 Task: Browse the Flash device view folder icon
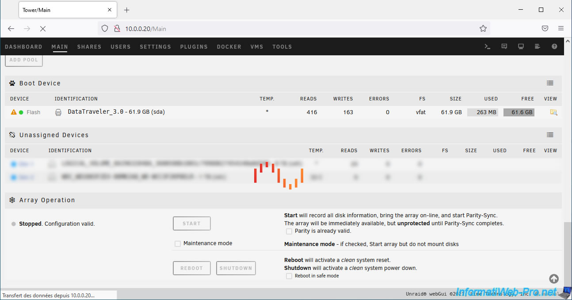(x=553, y=112)
